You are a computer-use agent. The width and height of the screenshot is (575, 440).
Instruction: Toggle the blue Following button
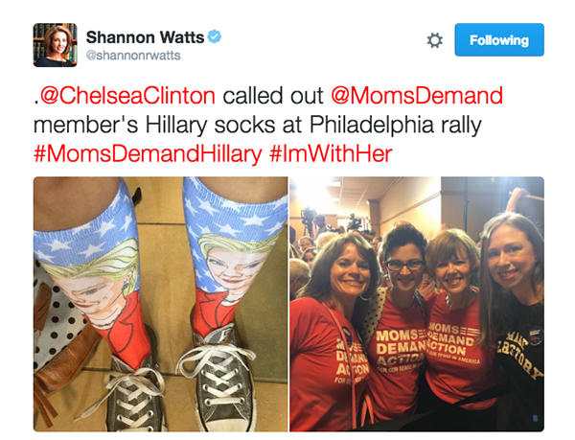click(x=499, y=39)
